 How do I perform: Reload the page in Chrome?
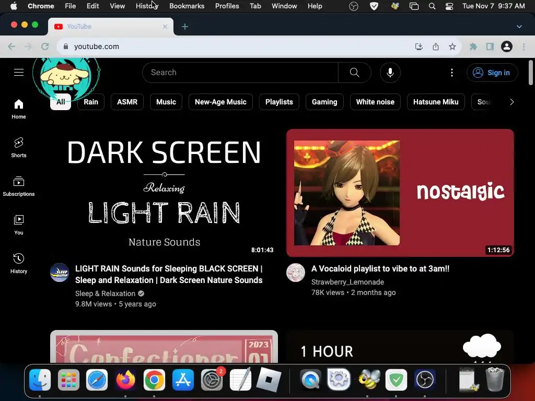point(45,46)
